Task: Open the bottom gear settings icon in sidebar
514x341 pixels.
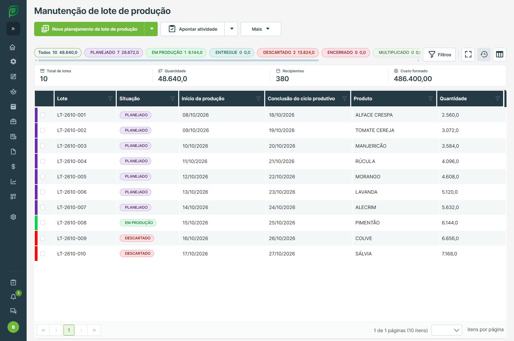Action: pyautogui.click(x=13, y=217)
